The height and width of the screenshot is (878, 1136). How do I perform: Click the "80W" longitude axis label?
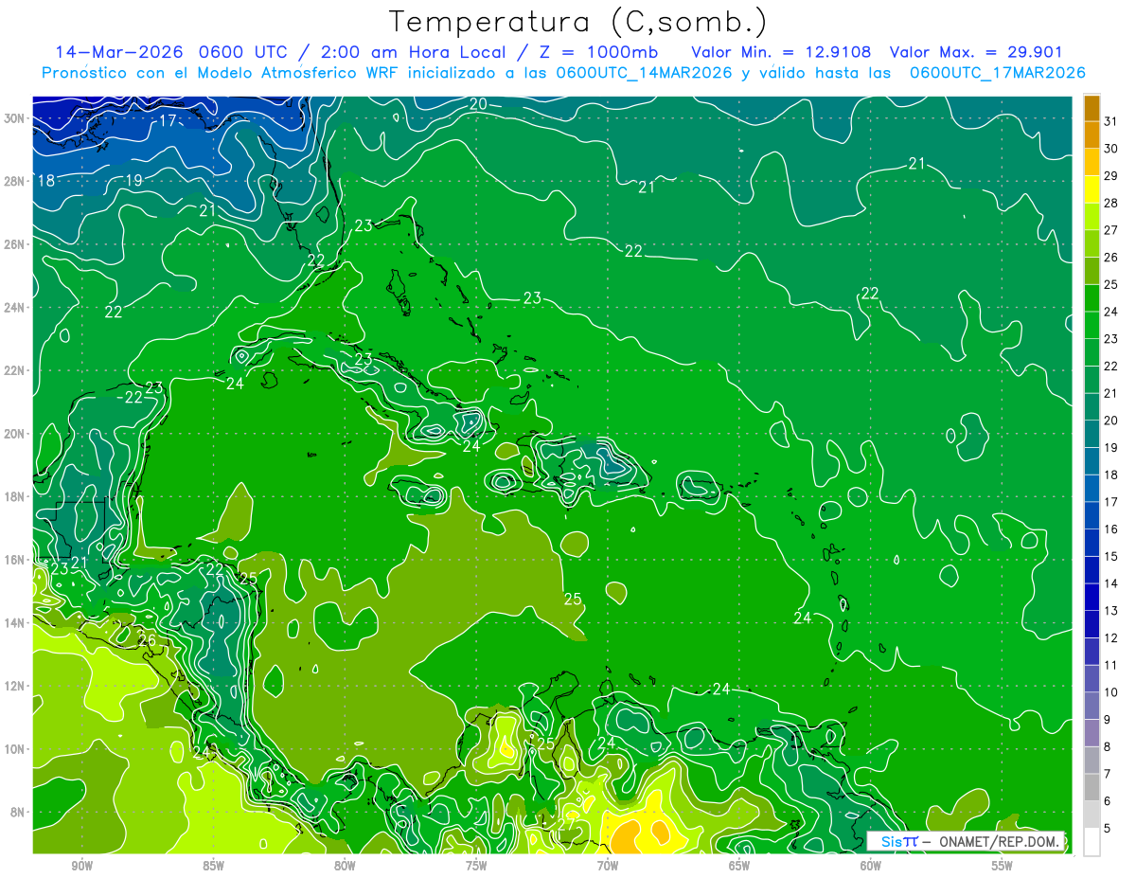click(345, 866)
